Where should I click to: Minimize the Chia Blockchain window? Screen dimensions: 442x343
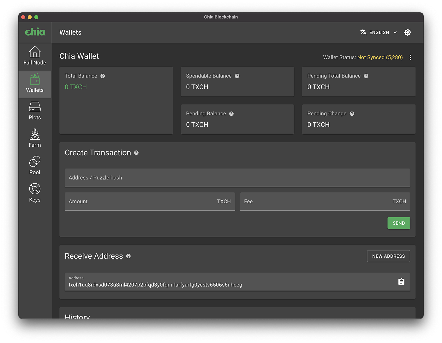[x=30, y=17]
